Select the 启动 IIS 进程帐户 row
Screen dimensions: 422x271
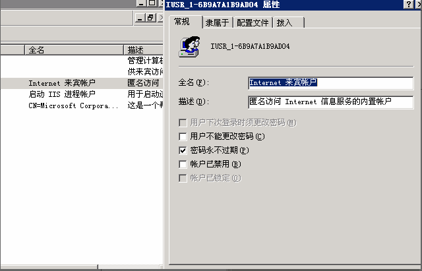82,94
